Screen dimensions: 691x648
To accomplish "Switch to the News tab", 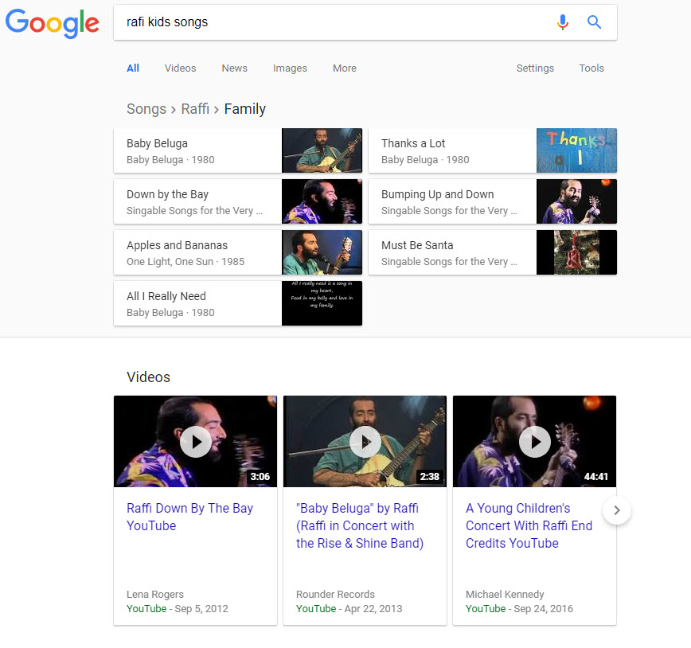I will coord(235,68).
